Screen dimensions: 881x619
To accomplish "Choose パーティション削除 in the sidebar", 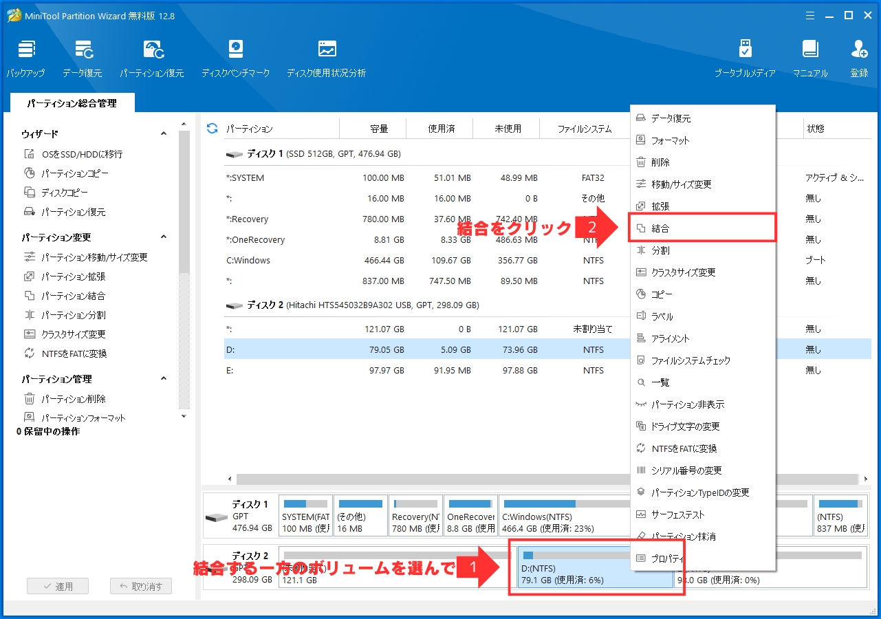I will tap(65, 399).
